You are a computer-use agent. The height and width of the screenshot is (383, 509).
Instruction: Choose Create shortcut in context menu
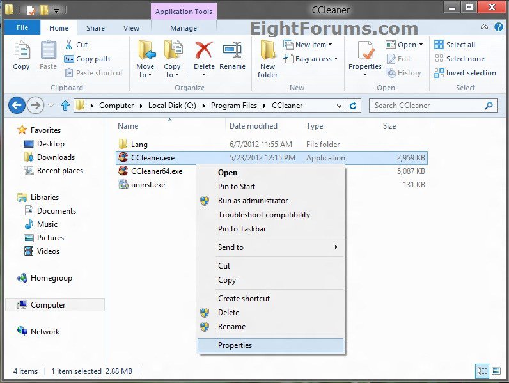(270, 299)
